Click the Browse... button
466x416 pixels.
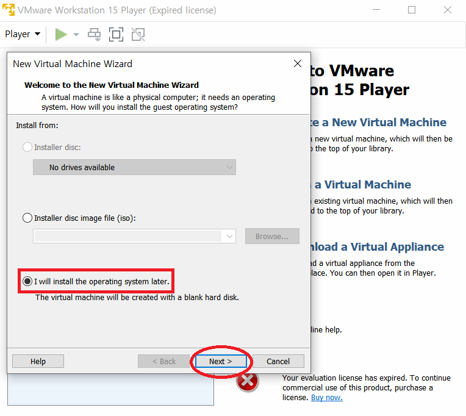272,236
